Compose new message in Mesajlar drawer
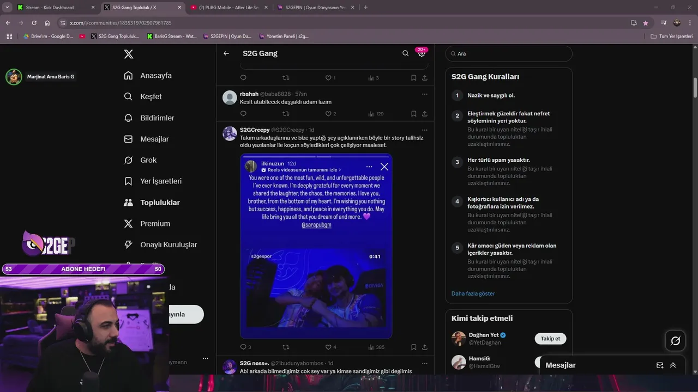Viewport: 698px width, 392px height. coord(660,365)
